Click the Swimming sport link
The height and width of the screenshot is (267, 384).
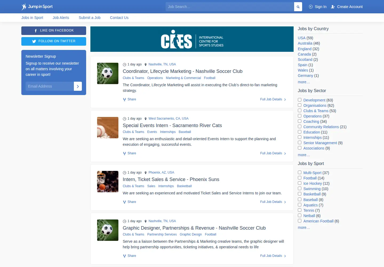[x=312, y=189]
